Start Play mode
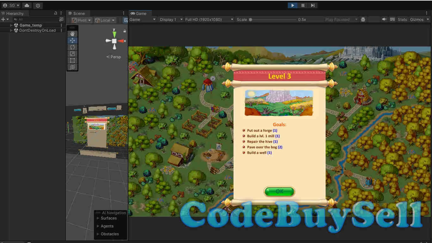 tap(293, 5)
